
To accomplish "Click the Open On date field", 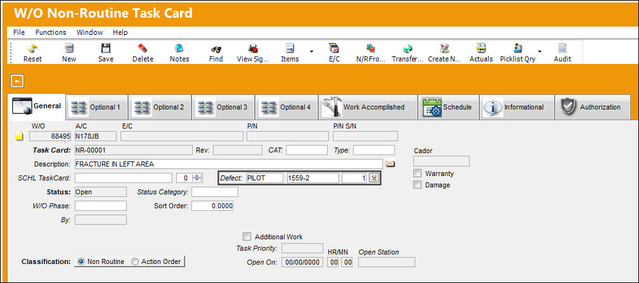I will [302, 262].
